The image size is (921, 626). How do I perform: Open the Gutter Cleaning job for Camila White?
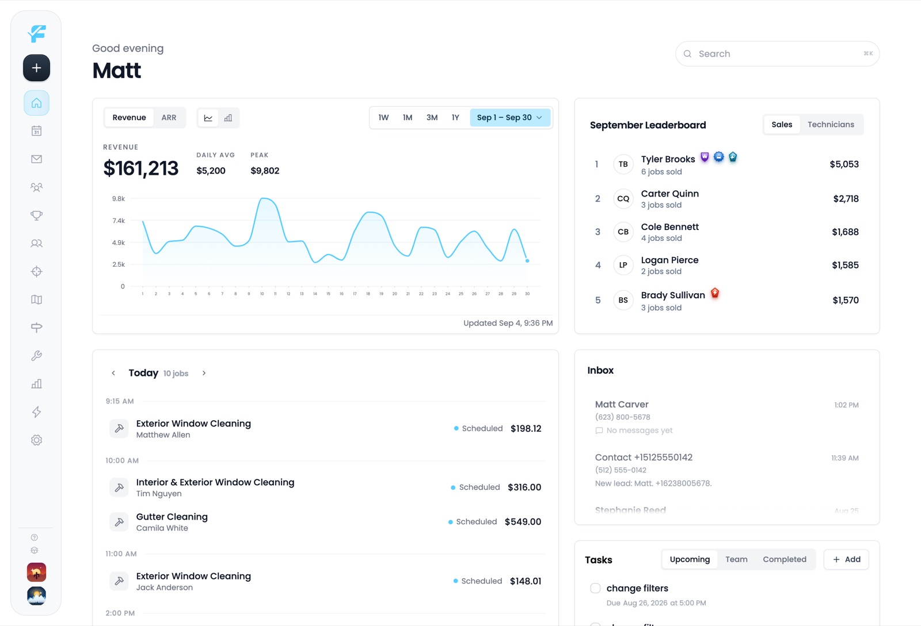tap(325, 522)
